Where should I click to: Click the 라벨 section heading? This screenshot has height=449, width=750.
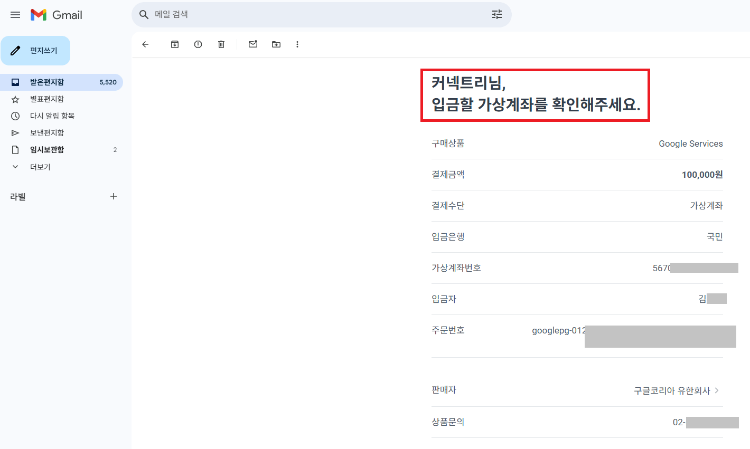click(x=18, y=197)
